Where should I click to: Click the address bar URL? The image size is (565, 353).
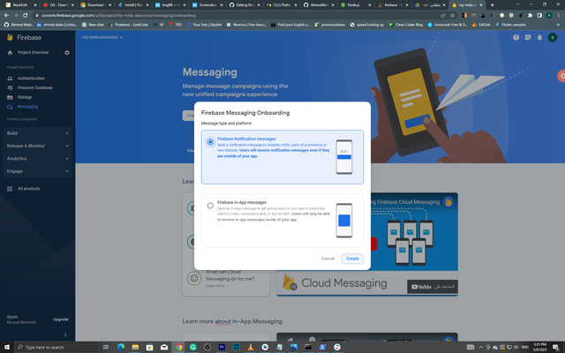118,16
